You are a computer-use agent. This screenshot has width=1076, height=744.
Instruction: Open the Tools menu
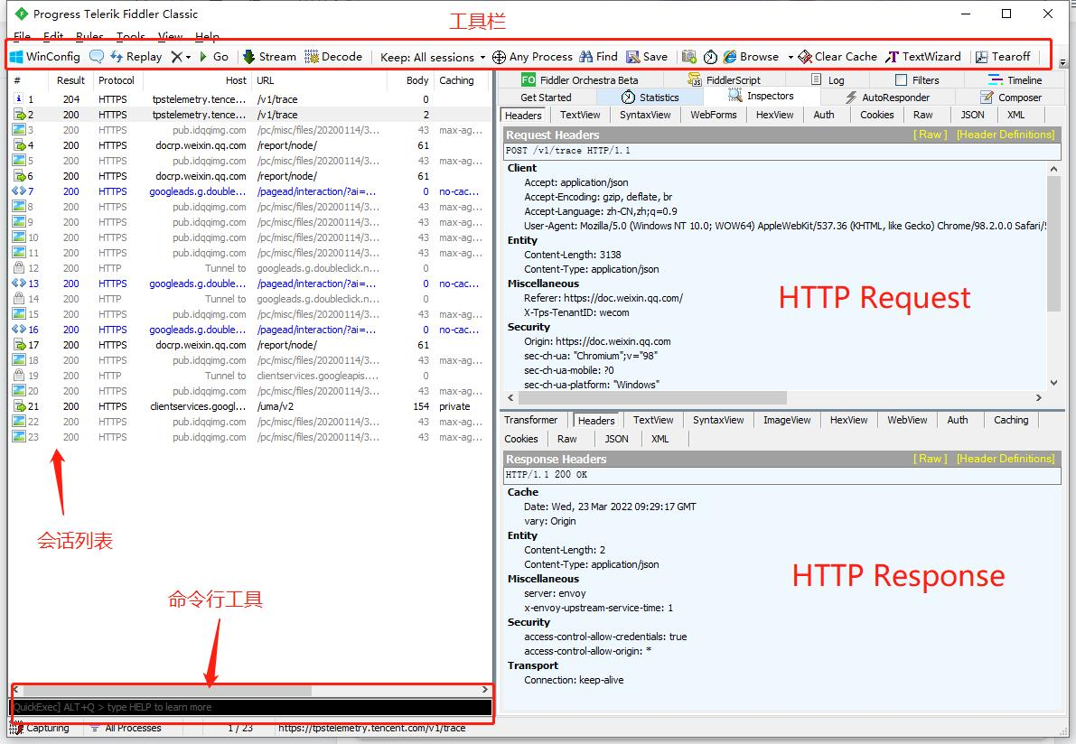coord(130,35)
